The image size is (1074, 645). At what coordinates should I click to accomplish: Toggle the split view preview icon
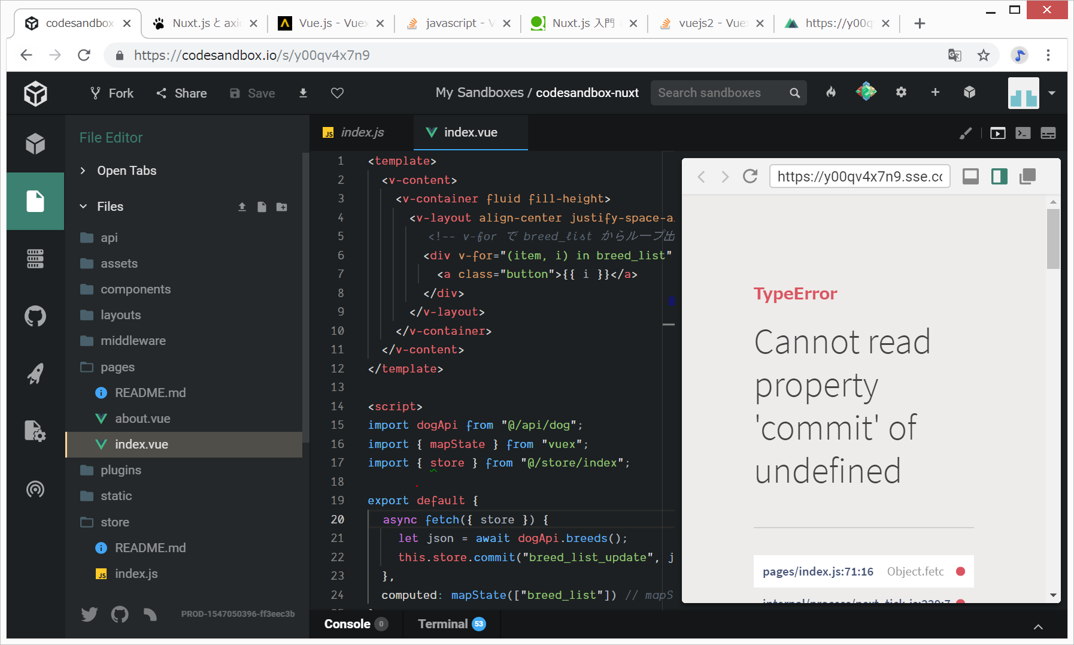999,176
